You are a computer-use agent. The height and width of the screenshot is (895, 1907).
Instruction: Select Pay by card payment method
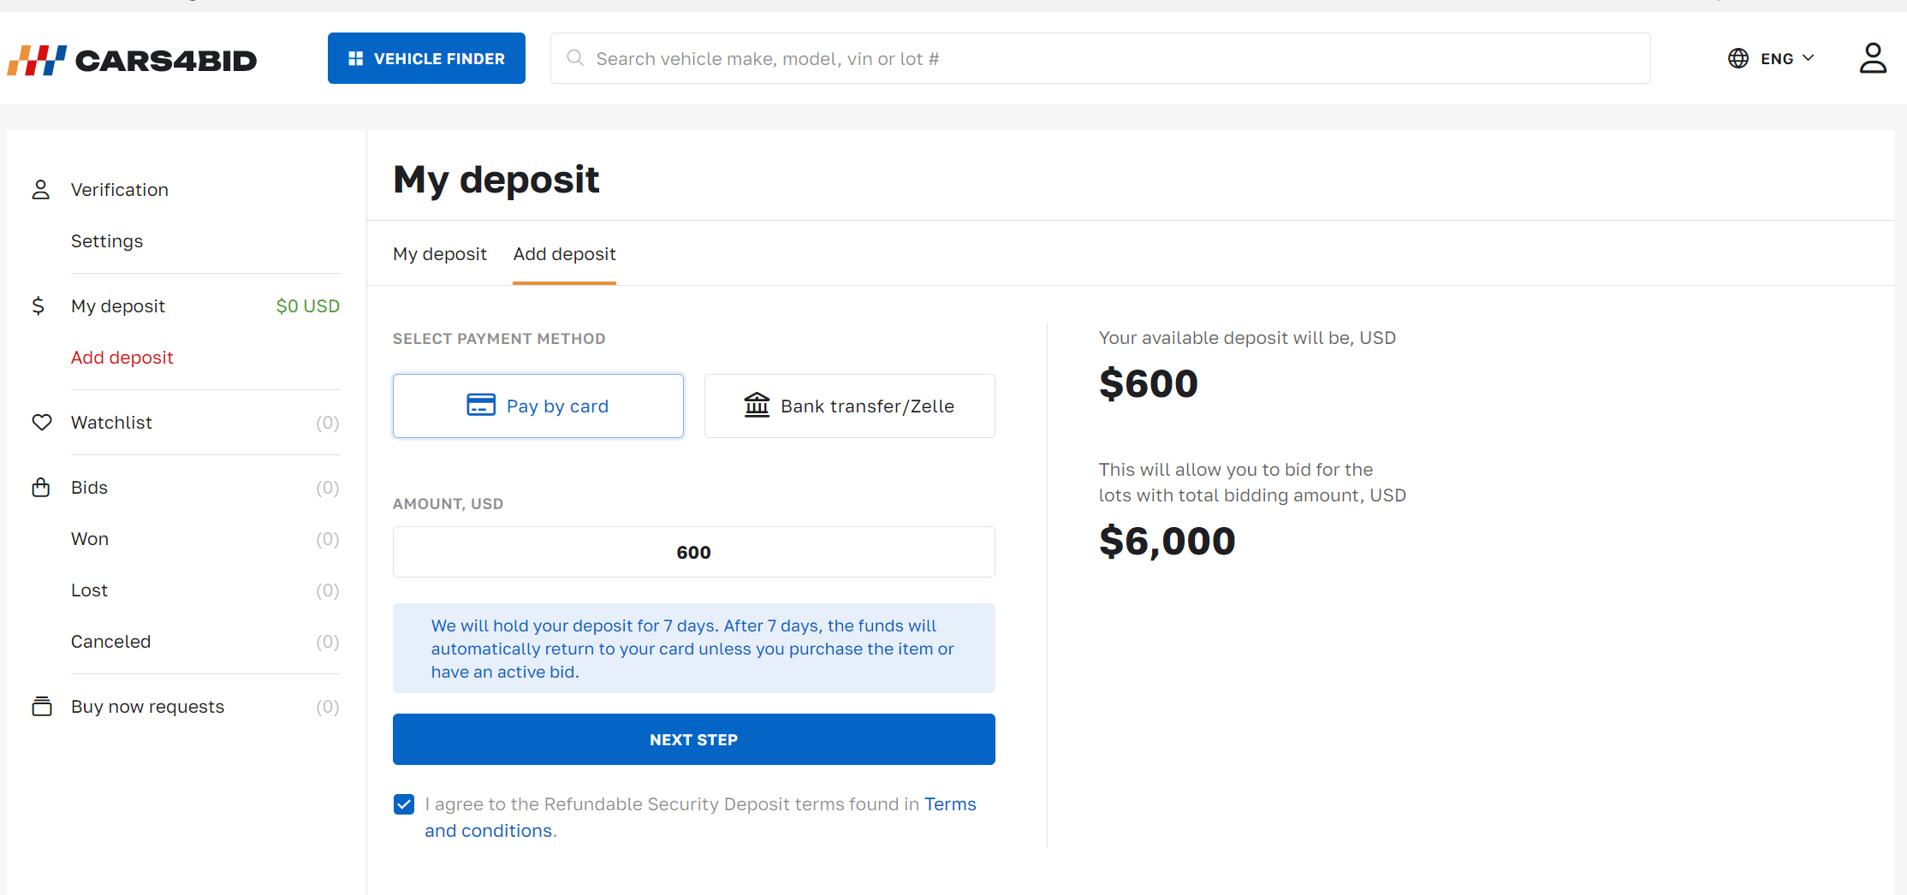pyautogui.click(x=538, y=406)
